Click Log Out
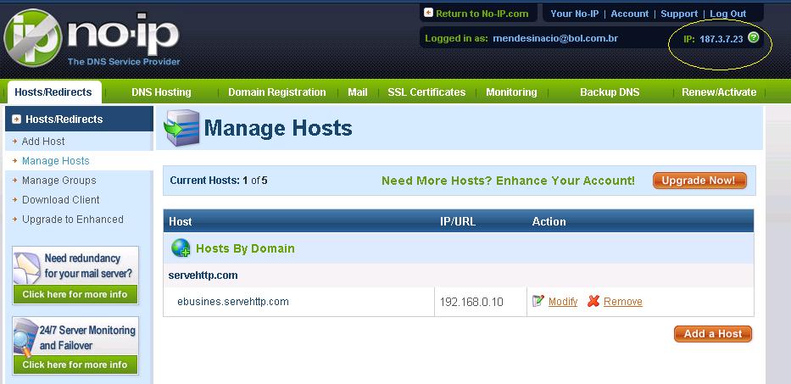 [728, 14]
